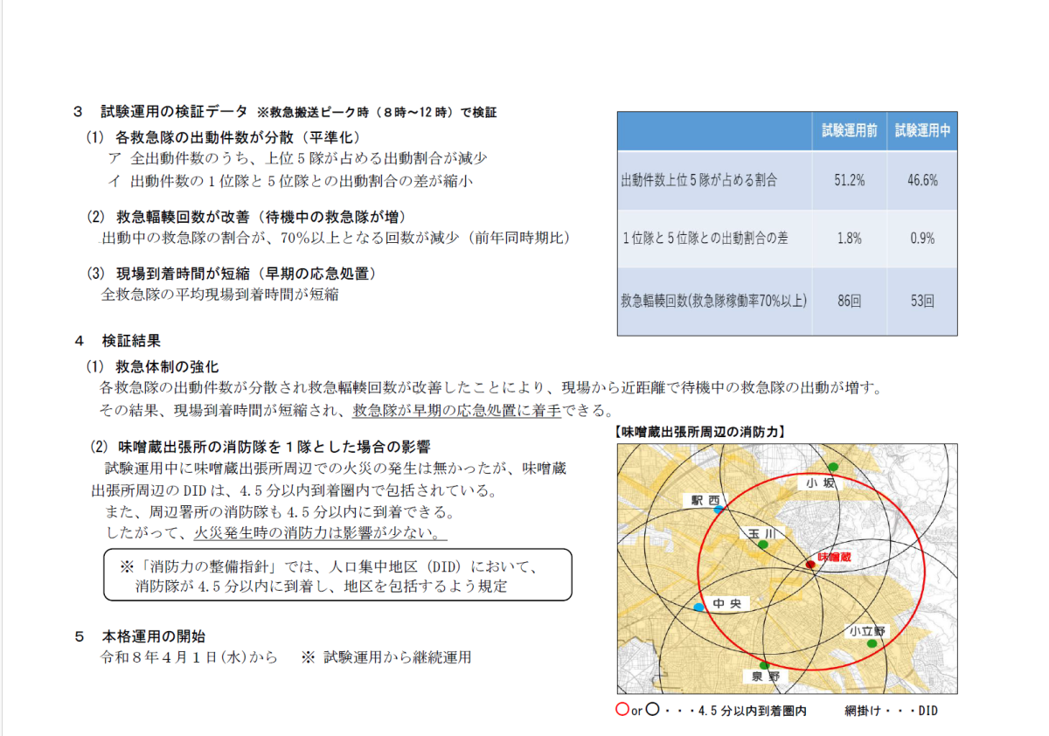The width and height of the screenshot is (1049, 736).
Task: Click the black circle legend symbol
Action: coord(651,711)
